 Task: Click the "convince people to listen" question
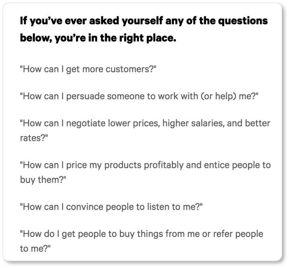(x=111, y=207)
